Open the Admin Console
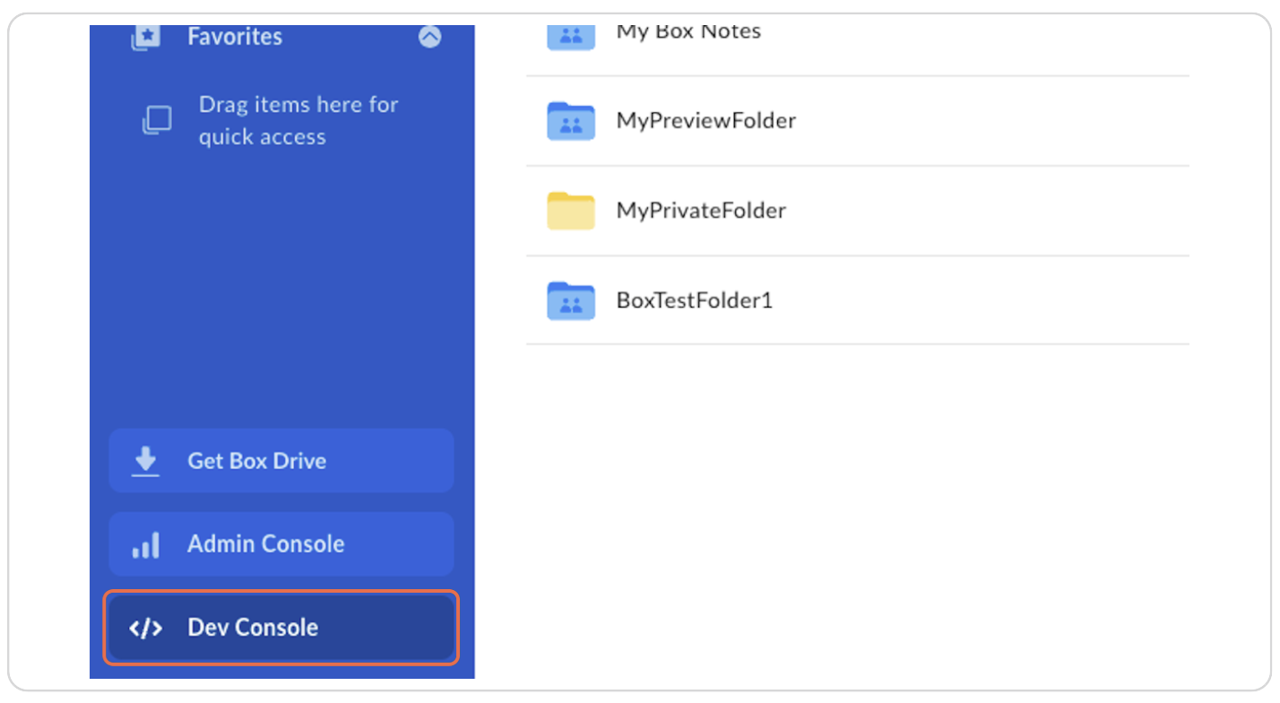The width and height of the screenshot is (1280, 703). coord(281,544)
